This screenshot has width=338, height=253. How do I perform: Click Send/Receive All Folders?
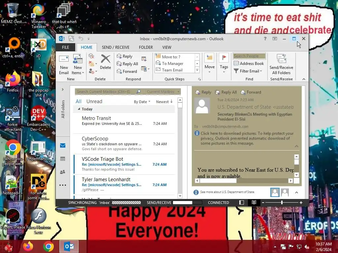pos(281,64)
